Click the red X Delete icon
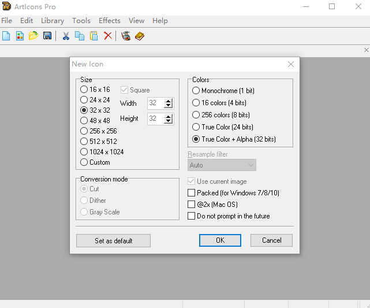The width and height of the screenshot is (370, 308). [108, 36]
